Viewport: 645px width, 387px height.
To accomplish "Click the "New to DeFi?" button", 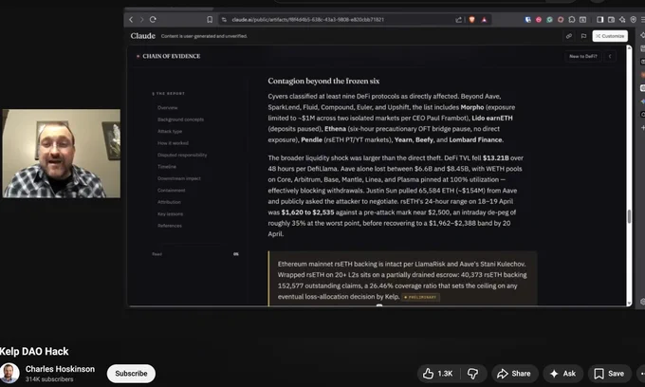I will point(583,56).
